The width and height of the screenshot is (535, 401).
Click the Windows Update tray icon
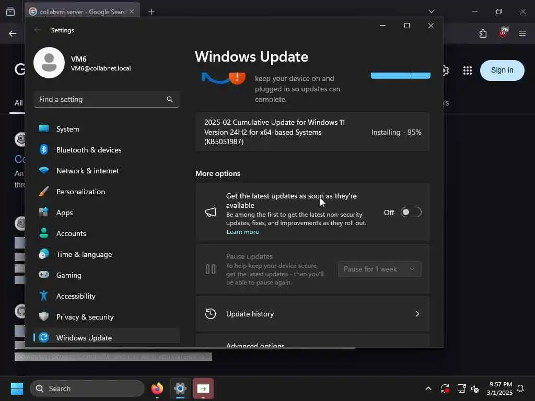pos(445,388)
